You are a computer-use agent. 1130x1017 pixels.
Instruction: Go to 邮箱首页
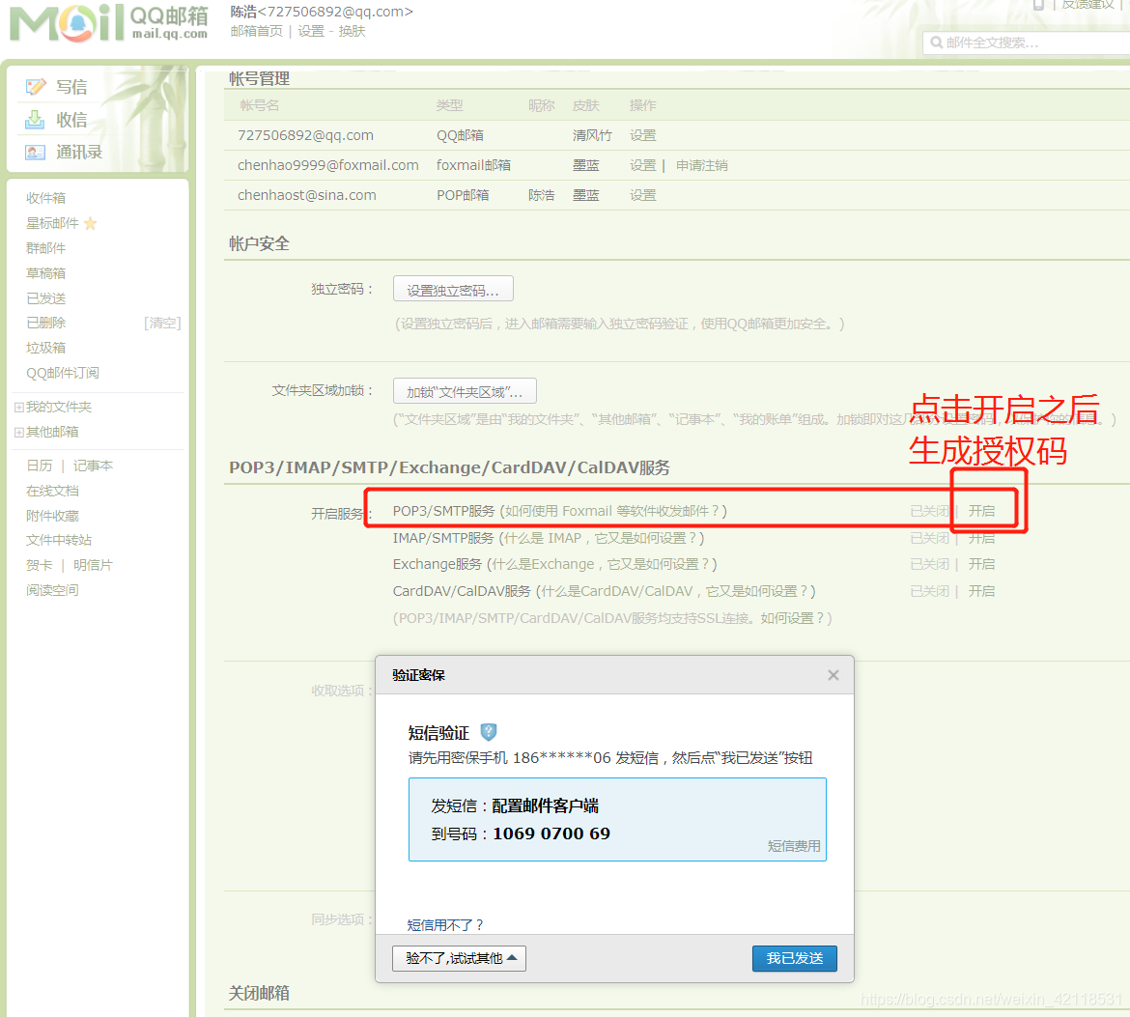[257, 31]
